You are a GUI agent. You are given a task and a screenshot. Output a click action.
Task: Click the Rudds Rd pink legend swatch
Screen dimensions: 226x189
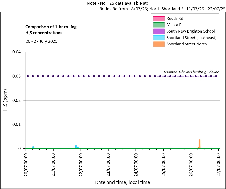[159, 18]
